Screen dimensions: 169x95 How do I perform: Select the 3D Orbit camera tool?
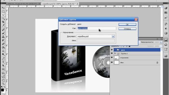pyautogui.click(x=3, y=77)
